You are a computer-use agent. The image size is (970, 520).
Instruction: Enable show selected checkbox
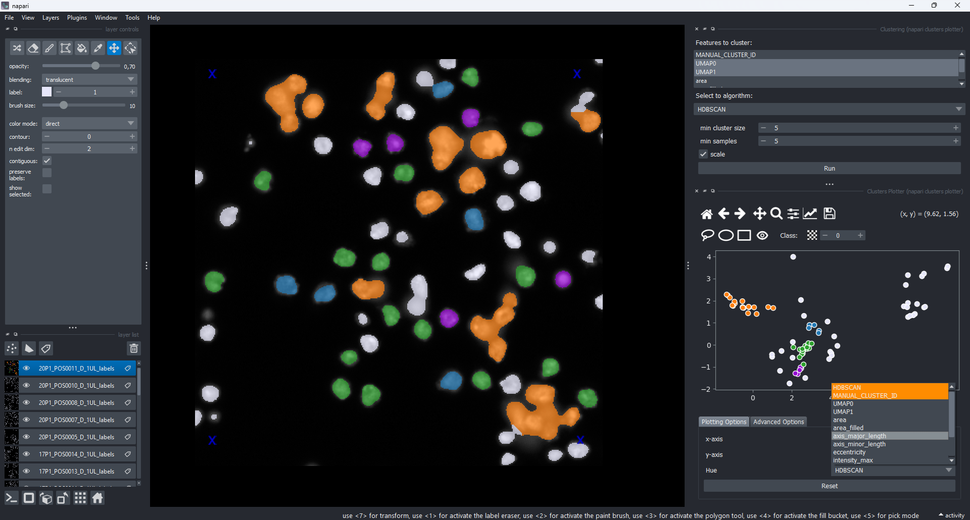[x=47, y=189]
